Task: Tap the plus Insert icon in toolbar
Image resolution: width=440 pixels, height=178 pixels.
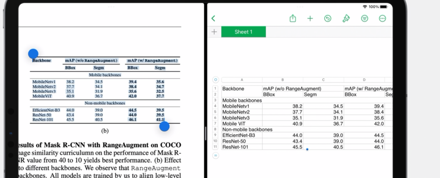Action: tap(310, 18)
